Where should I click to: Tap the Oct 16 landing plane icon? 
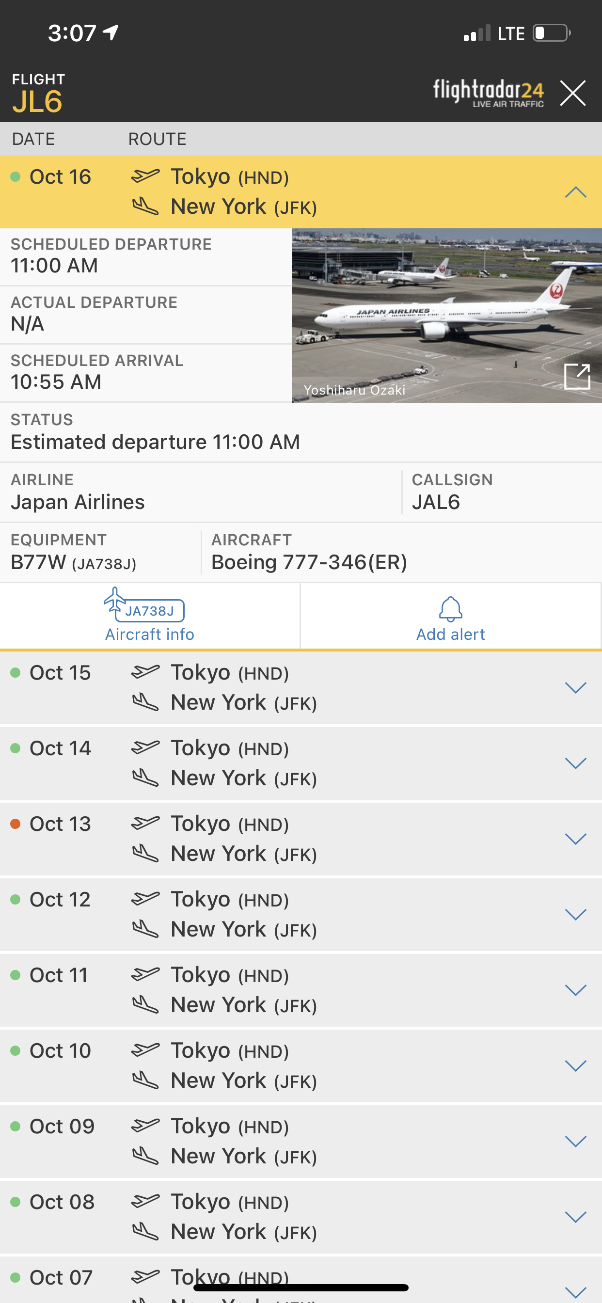click(x=145, y=207)
